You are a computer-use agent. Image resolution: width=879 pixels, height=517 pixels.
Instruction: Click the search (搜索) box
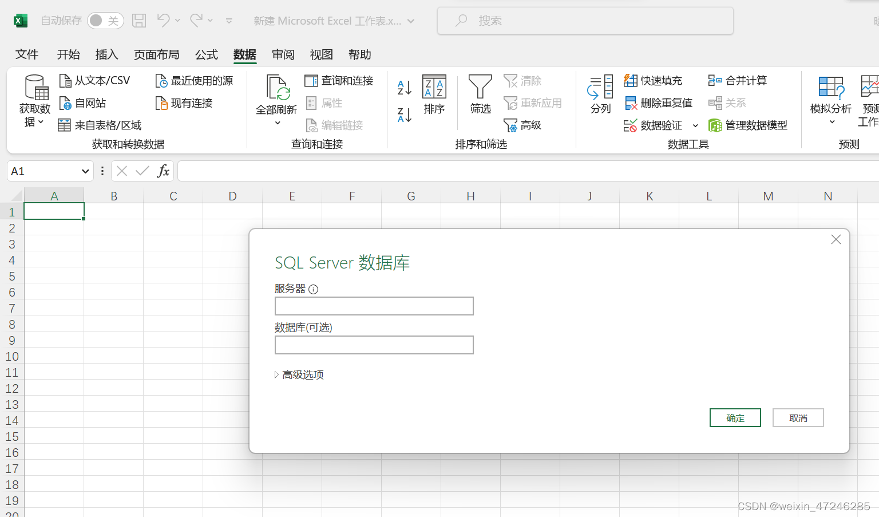[585, 21]
